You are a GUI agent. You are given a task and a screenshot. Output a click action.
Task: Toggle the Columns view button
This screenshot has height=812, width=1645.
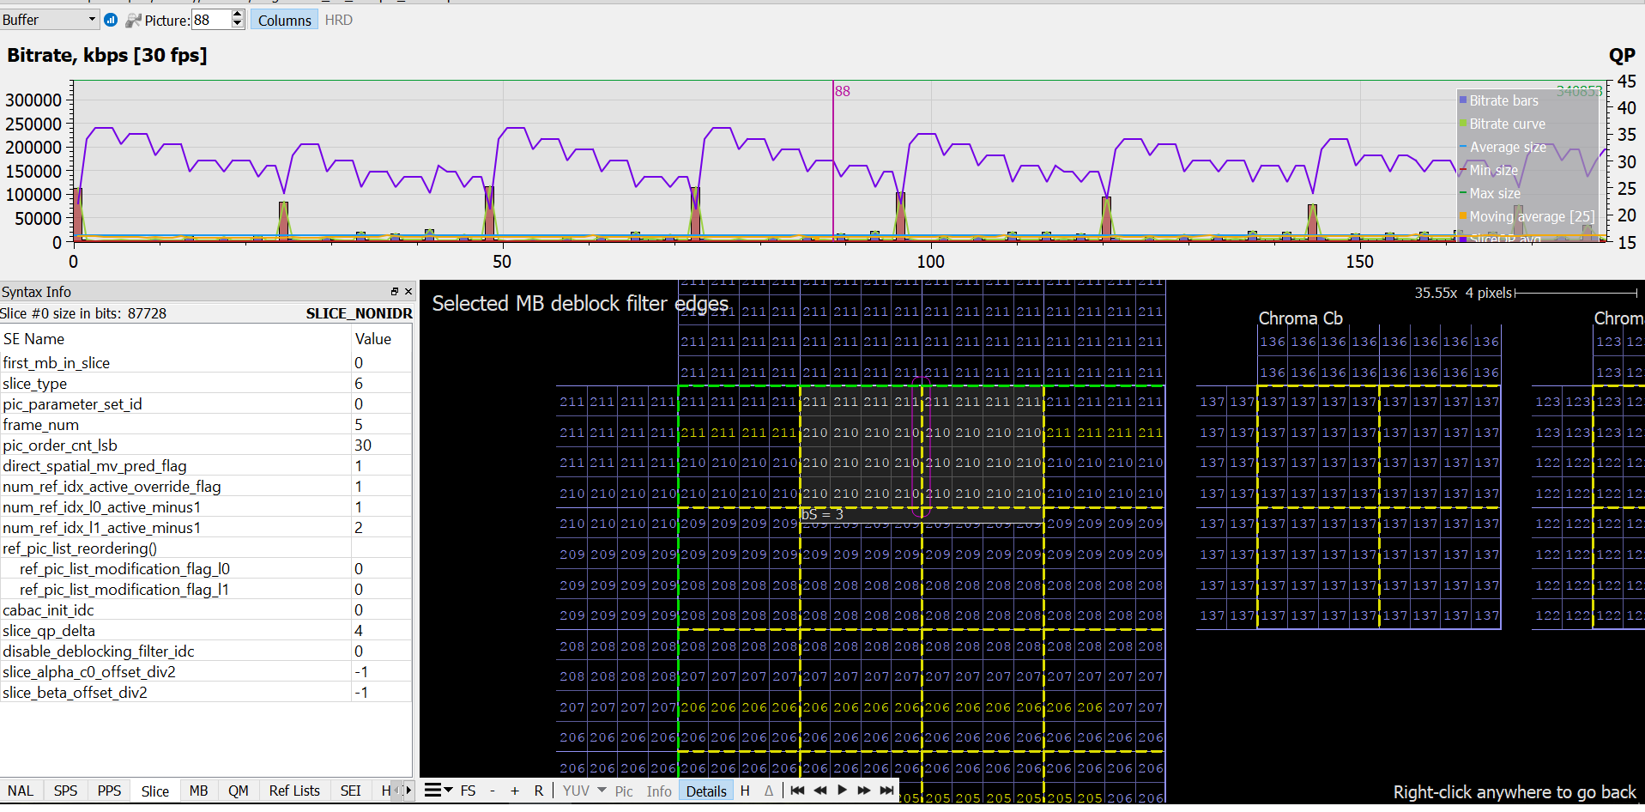[284, 20]
